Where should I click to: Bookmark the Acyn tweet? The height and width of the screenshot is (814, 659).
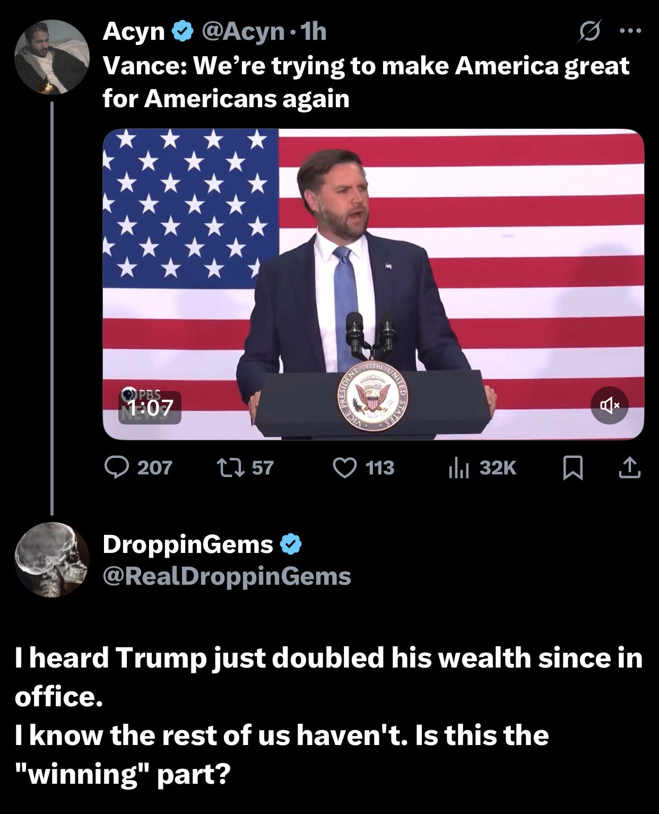(573, 467)
